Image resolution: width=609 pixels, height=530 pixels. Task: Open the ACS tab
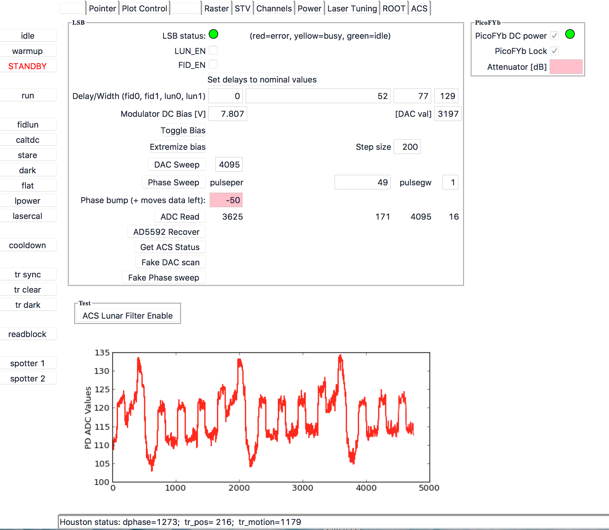point(419,9)
